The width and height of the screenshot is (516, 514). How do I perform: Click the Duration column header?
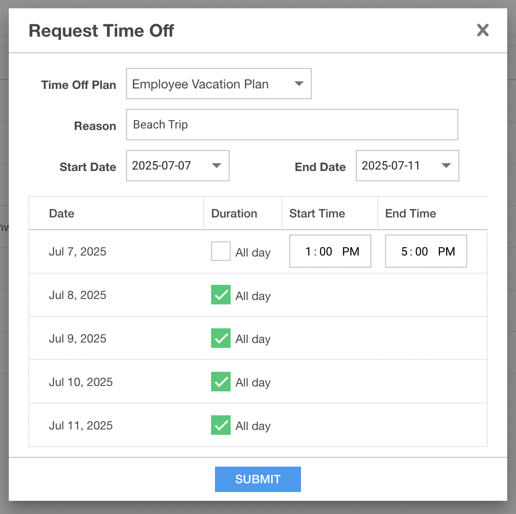point(234,214)
